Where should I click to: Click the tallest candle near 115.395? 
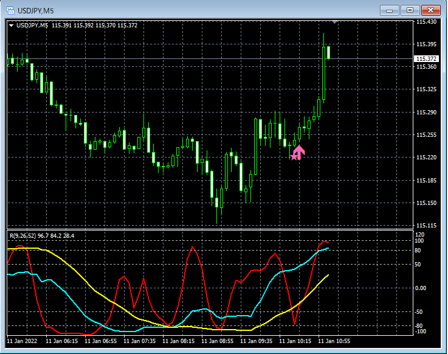(324, 68)
